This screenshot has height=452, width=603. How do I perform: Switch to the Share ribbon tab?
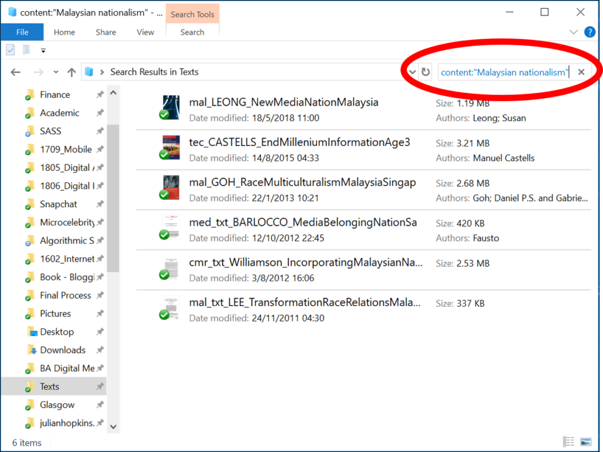[106, 32]
